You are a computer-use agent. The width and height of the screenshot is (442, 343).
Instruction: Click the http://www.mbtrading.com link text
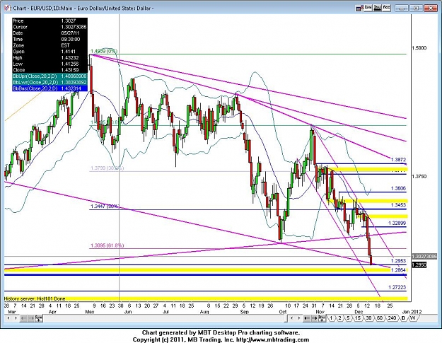tap(272, 339)
